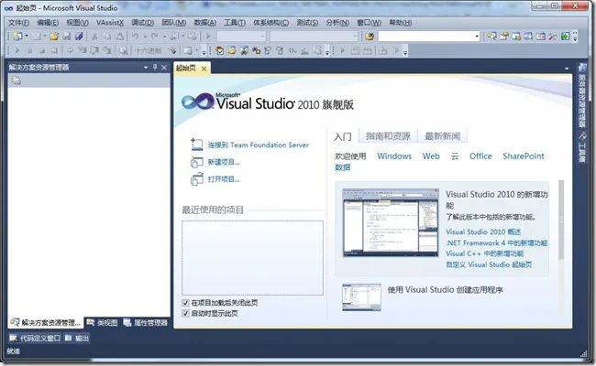This screenshot has height=366, width=596.
Task: Click the Start Debugging play icon in toolbar
Action: (x=208, y=37)
